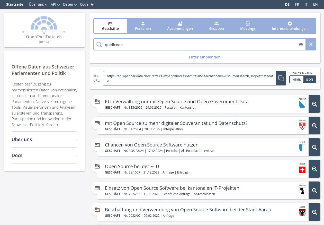Switch to the Gruppen tab
This screenshot has width=324, height=225.
[x=216, y=26]
